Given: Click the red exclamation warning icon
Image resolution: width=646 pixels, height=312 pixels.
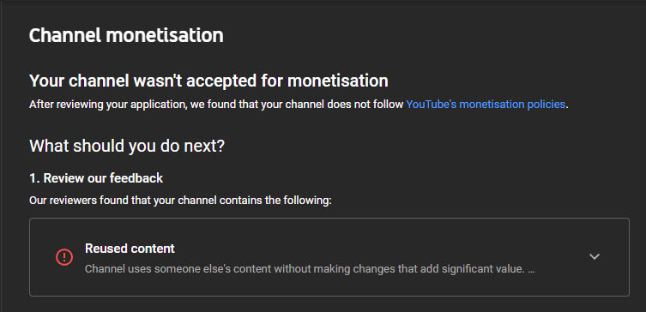Looking at the screenshot, I should (x=64, y=257).
